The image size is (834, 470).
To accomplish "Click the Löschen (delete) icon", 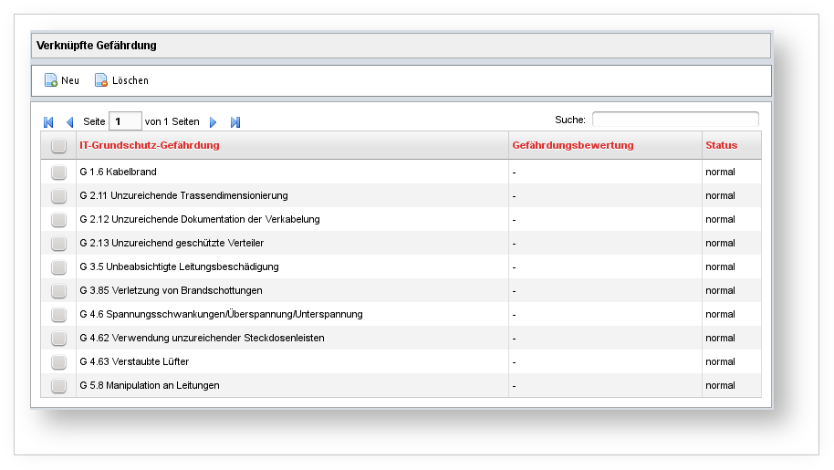I will (x=101, y=80).
